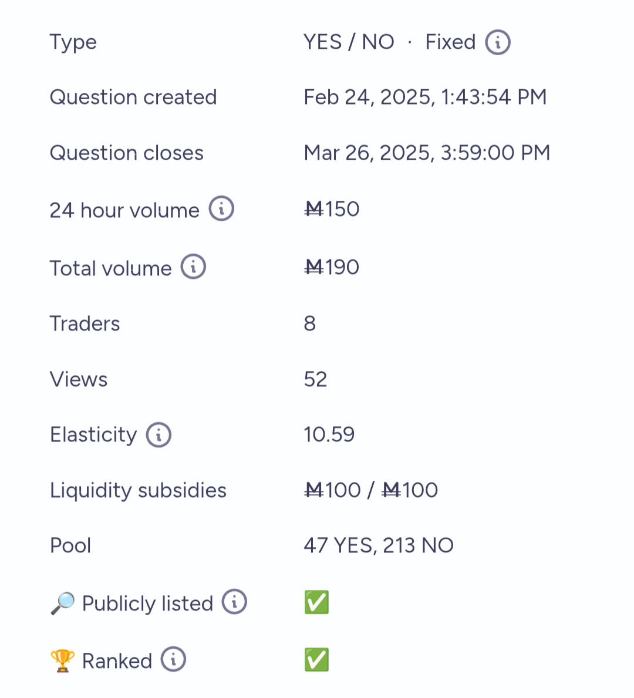Click the closing date Mar 26, 2025
This screenshot has width=634, height=698.
tap(367, 153)
